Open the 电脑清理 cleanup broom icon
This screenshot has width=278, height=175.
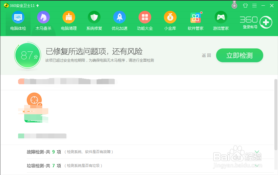(x=69, y=17)
